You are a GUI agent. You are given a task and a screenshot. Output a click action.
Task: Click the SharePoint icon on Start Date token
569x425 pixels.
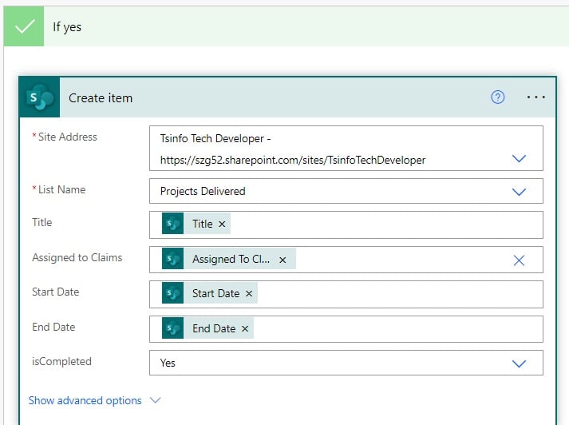point(172,293)
